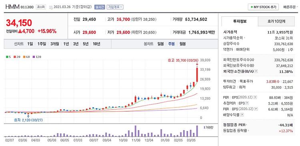
Task: Click the 전일 price 29,450
Action: coord(89,20)
